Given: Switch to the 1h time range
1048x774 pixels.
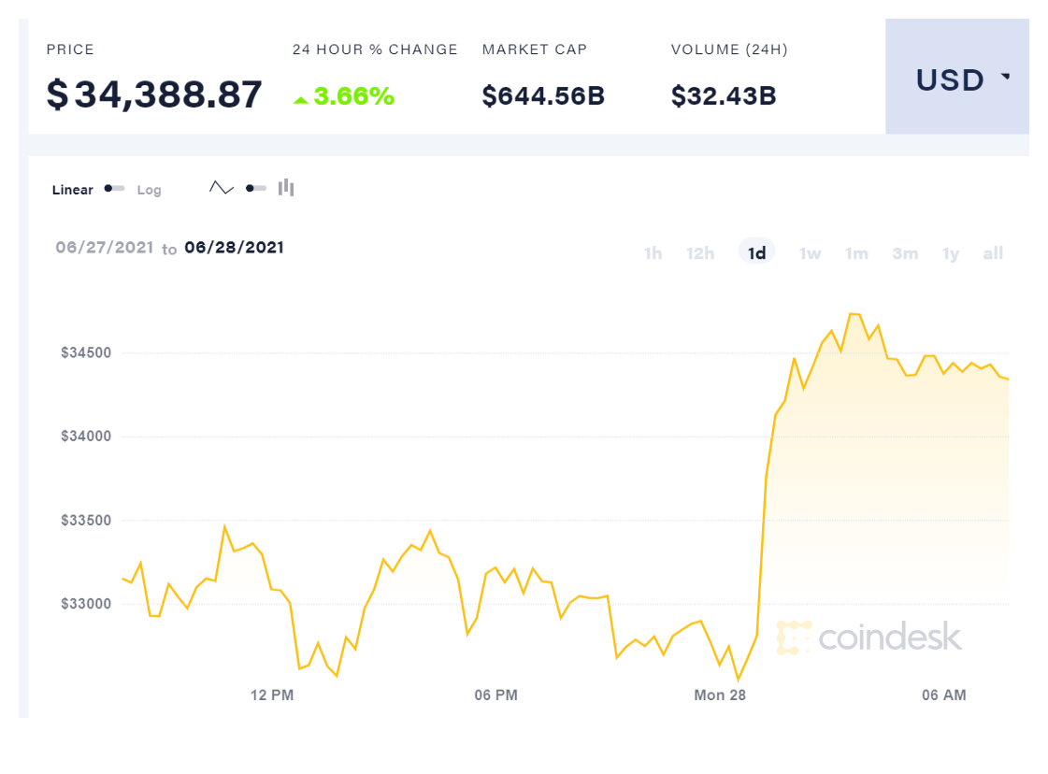Looking at the screenshot, I should click(653, 253).
